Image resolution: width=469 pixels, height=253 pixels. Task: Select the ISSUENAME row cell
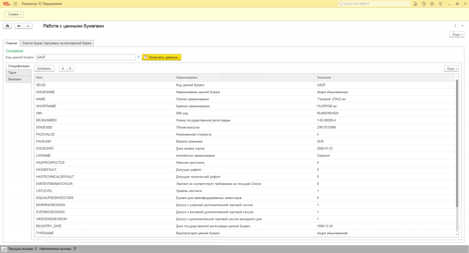coord(104,92)
